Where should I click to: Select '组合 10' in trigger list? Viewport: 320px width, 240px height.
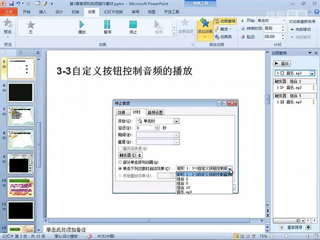[x=204, y=188]
